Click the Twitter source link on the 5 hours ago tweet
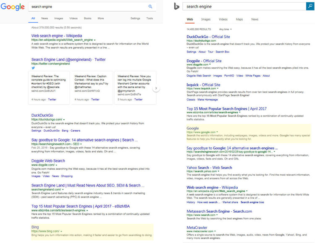 (139, 99)
